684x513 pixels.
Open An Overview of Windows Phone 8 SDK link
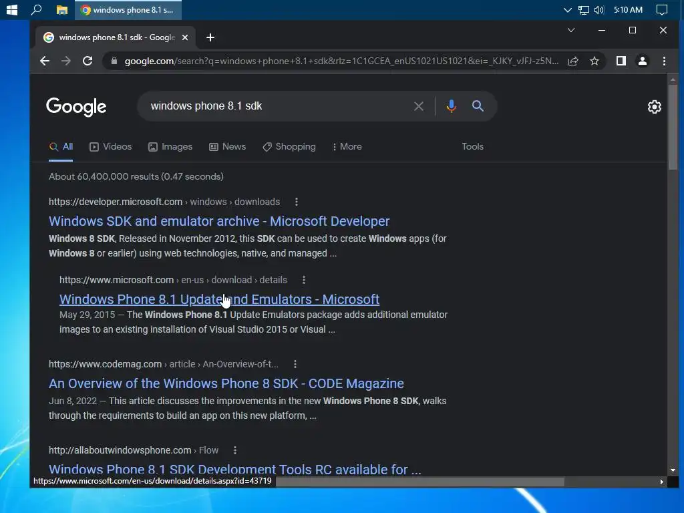(226, 383)
